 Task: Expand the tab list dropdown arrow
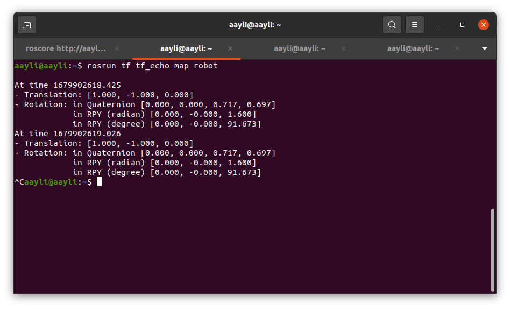click(x=485, y=48)
